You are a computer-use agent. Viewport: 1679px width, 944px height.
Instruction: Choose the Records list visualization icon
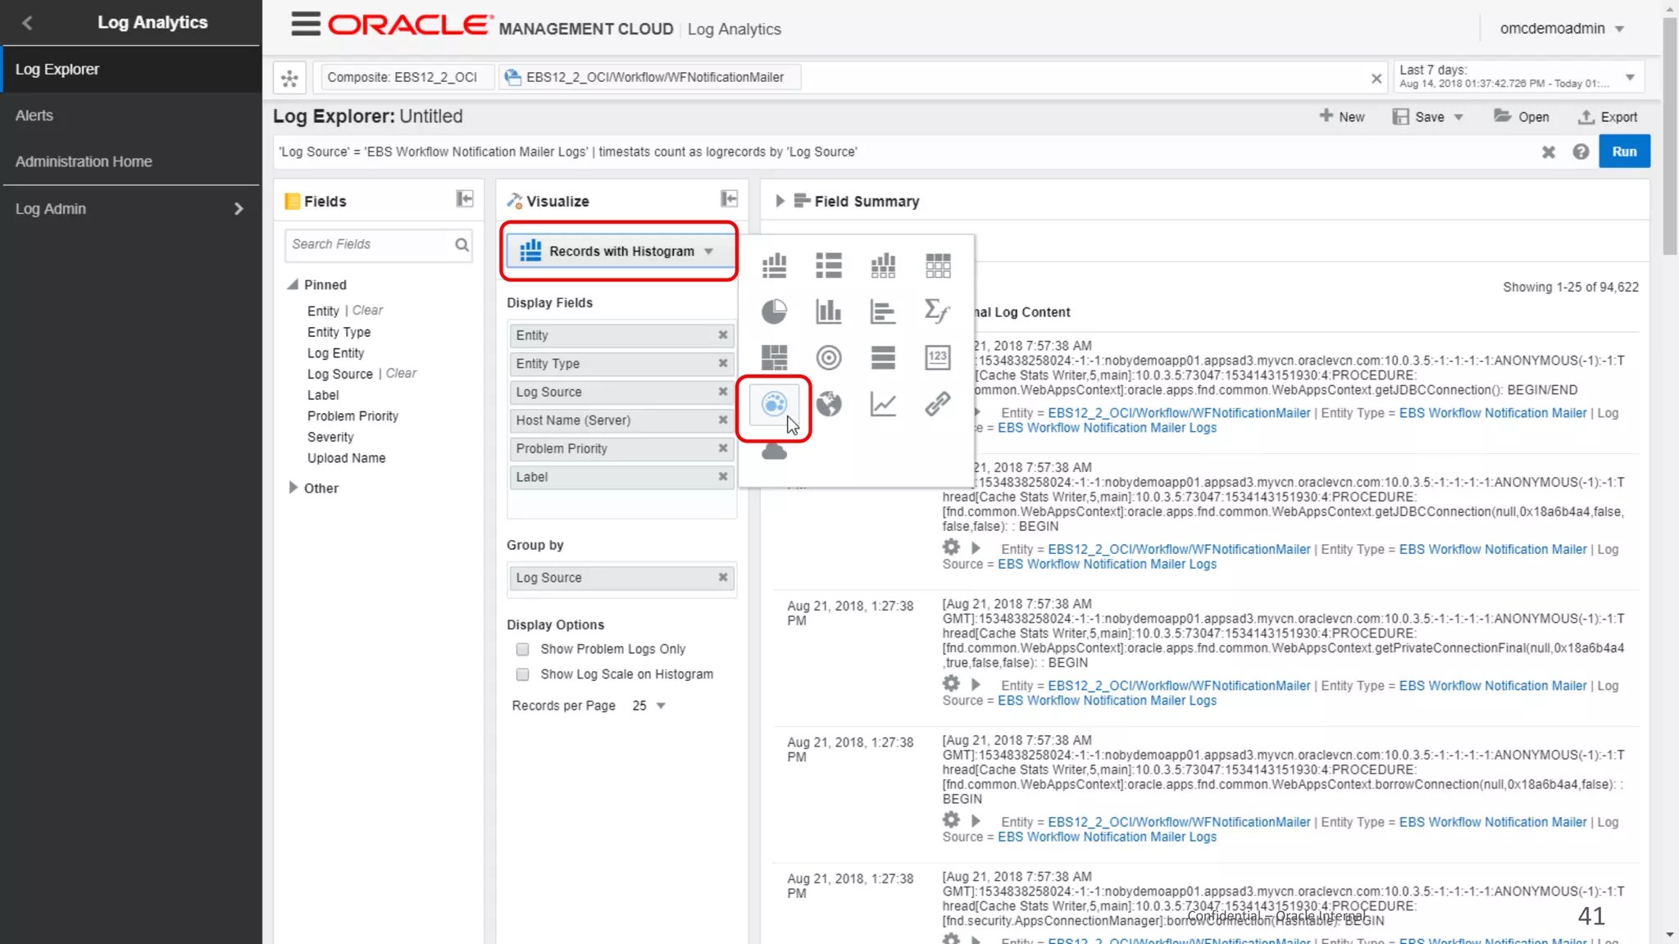[x=829, y=265]
